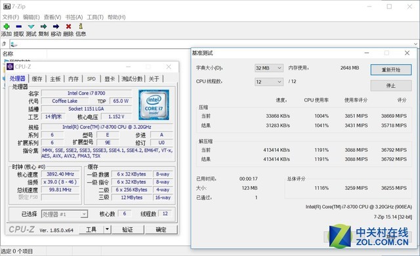This screenshot has width=420, height=256.
Task: Click the 6 x 256 KBytes L2 cache value
Action: click(131, 190)
